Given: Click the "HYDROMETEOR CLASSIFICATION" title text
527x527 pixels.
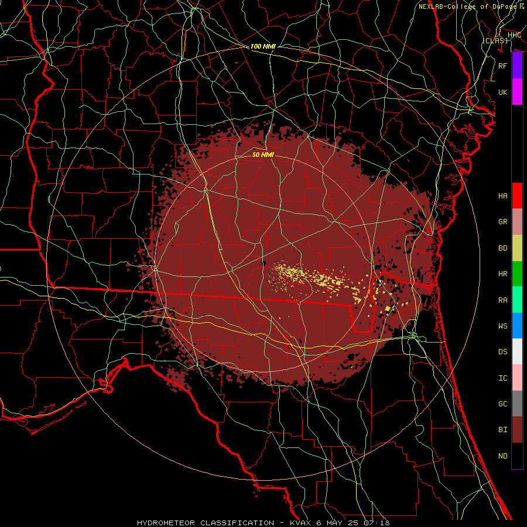Looking at the screenshot, I should (206, 523).
